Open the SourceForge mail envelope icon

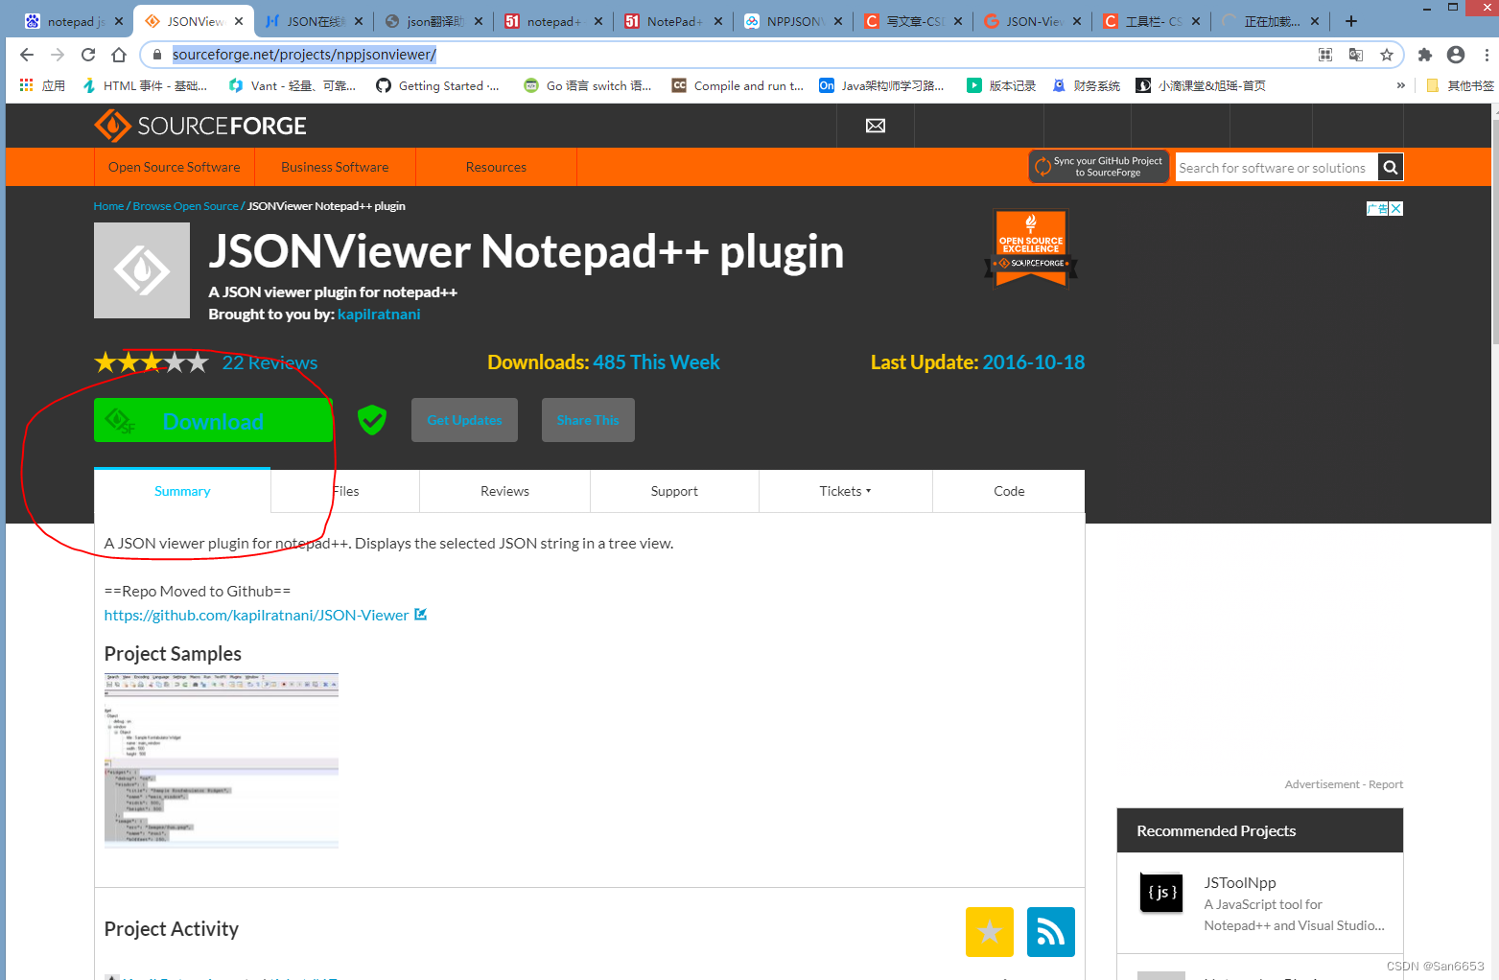(876, 126)
